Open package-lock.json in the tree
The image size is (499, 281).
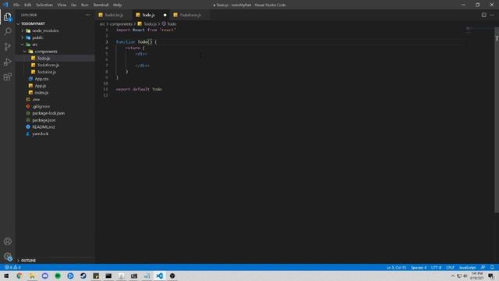pyautogui.click(x=48, y=113)
